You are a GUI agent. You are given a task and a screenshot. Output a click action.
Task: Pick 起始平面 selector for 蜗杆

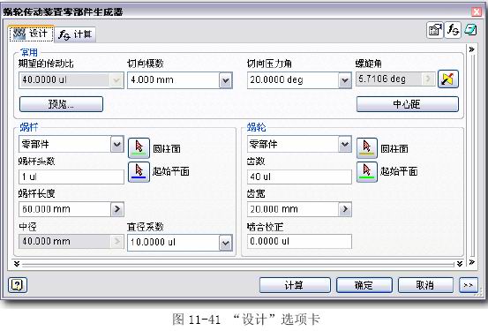point(139,171)
